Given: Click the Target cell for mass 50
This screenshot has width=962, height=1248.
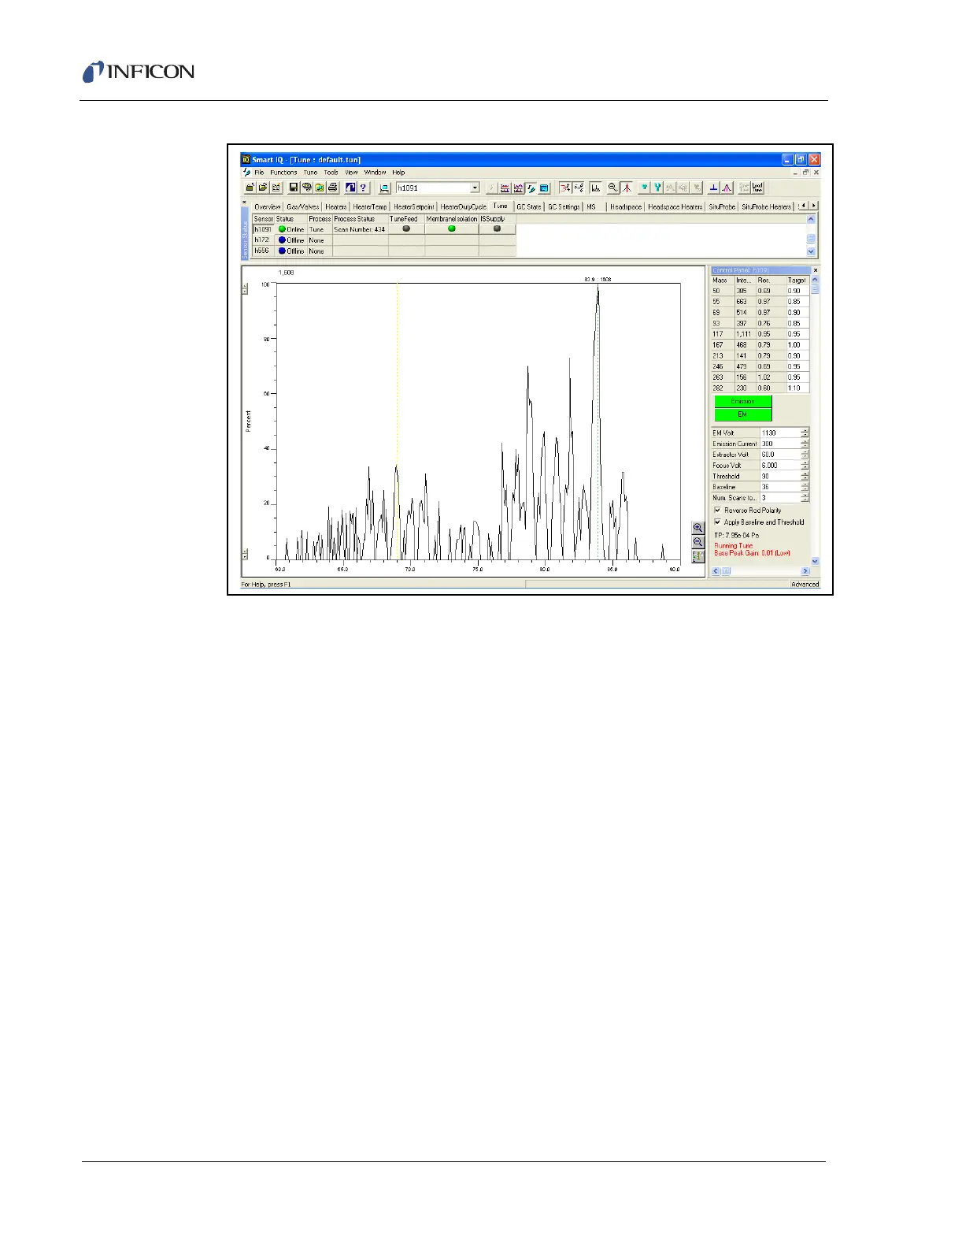Looking at the screenshot, I should (797, 291).
